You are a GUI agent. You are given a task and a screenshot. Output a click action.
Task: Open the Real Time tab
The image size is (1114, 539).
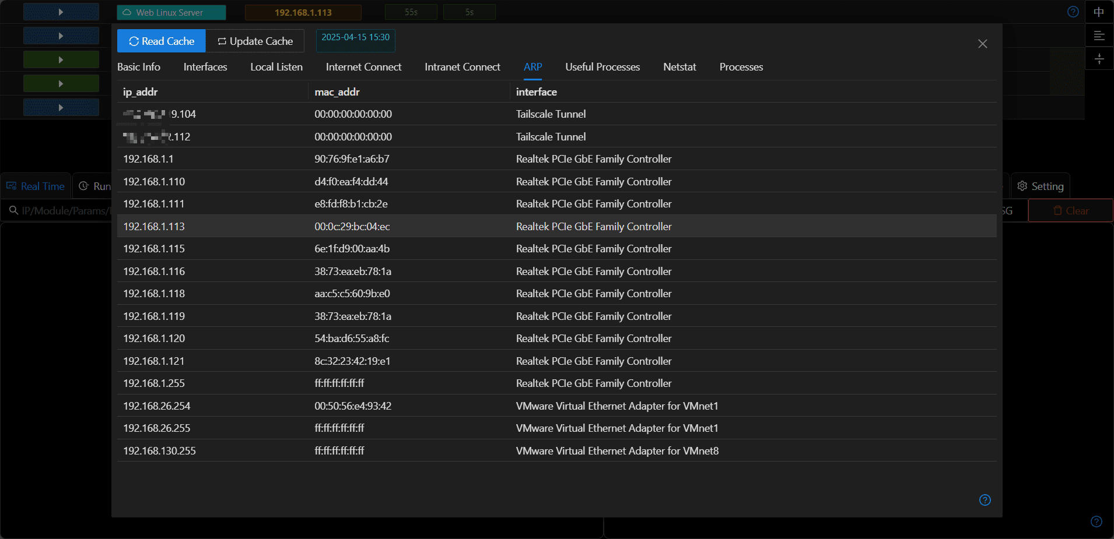[x=36, y=186]
